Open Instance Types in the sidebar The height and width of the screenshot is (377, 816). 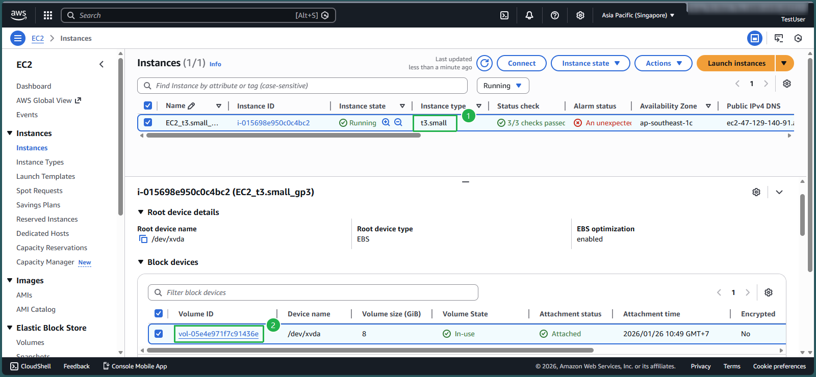tap(40, 162)
